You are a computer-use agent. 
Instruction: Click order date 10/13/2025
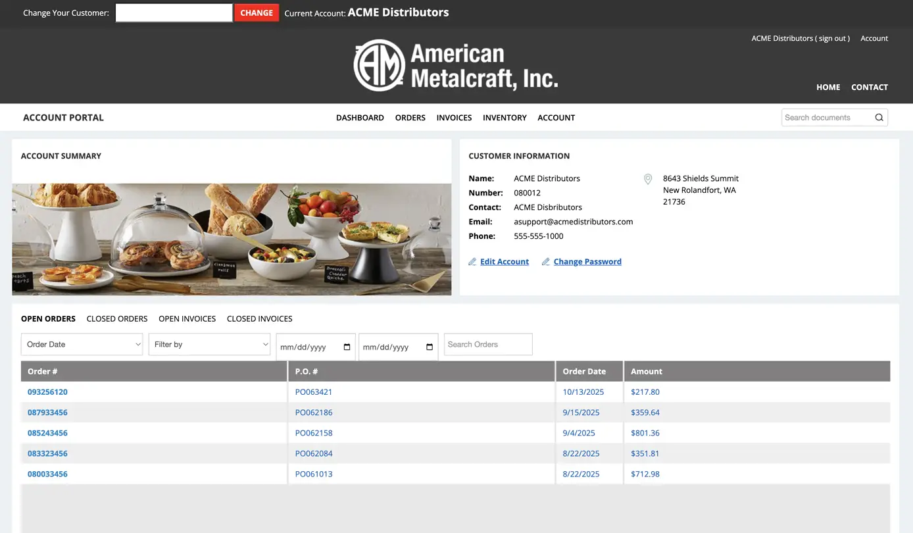click(583, 392)
